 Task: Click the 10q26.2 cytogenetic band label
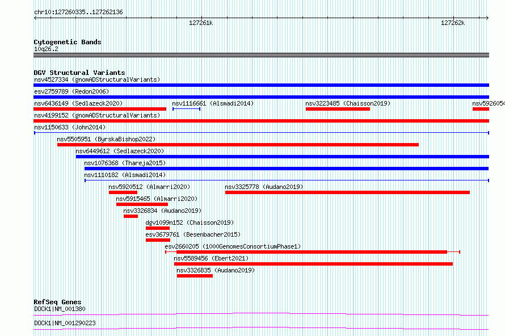coord(47,49)
